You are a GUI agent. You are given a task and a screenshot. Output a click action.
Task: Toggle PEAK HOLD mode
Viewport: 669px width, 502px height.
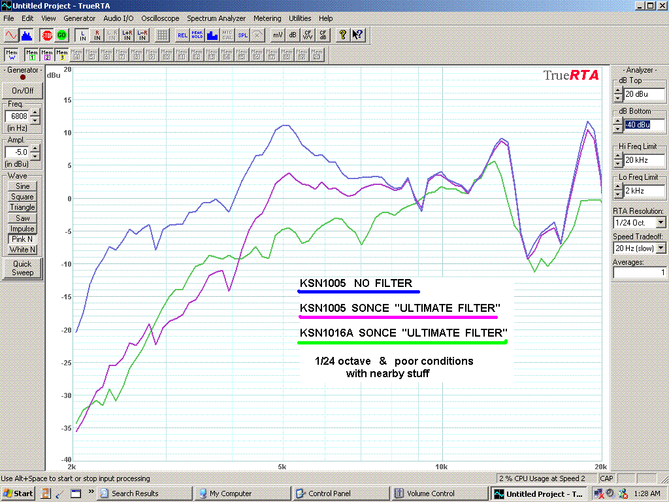coord(197,35)
